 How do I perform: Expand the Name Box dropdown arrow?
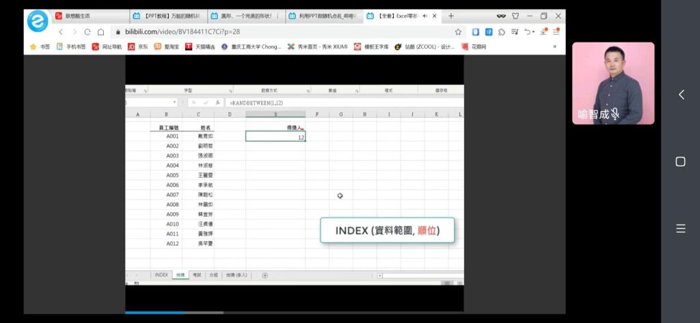point(174,103)
